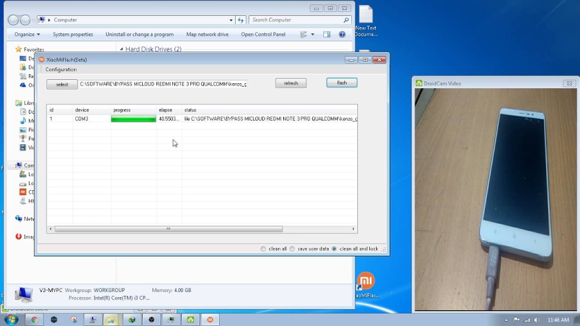Click Map network drive
Screen dimensions: 580x326
pyautogui.click(x=208, y=34)
